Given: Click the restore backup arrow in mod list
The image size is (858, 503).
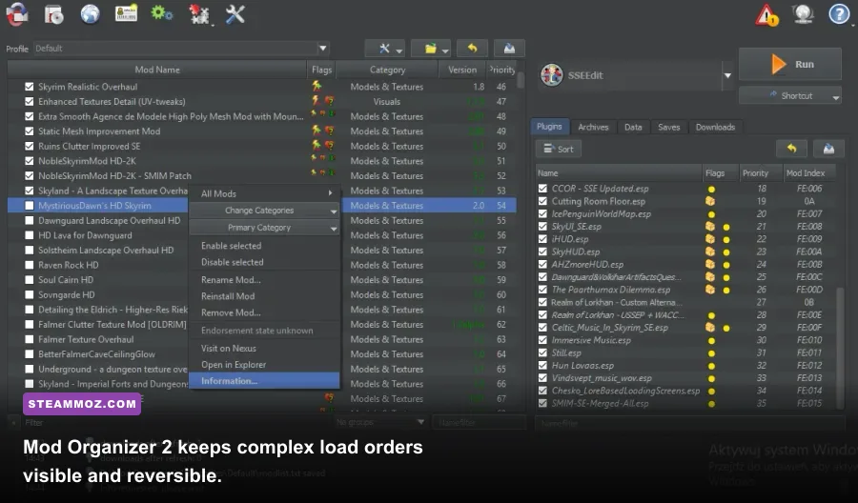Looking at the screenshot, I should (x=472, y=49).
